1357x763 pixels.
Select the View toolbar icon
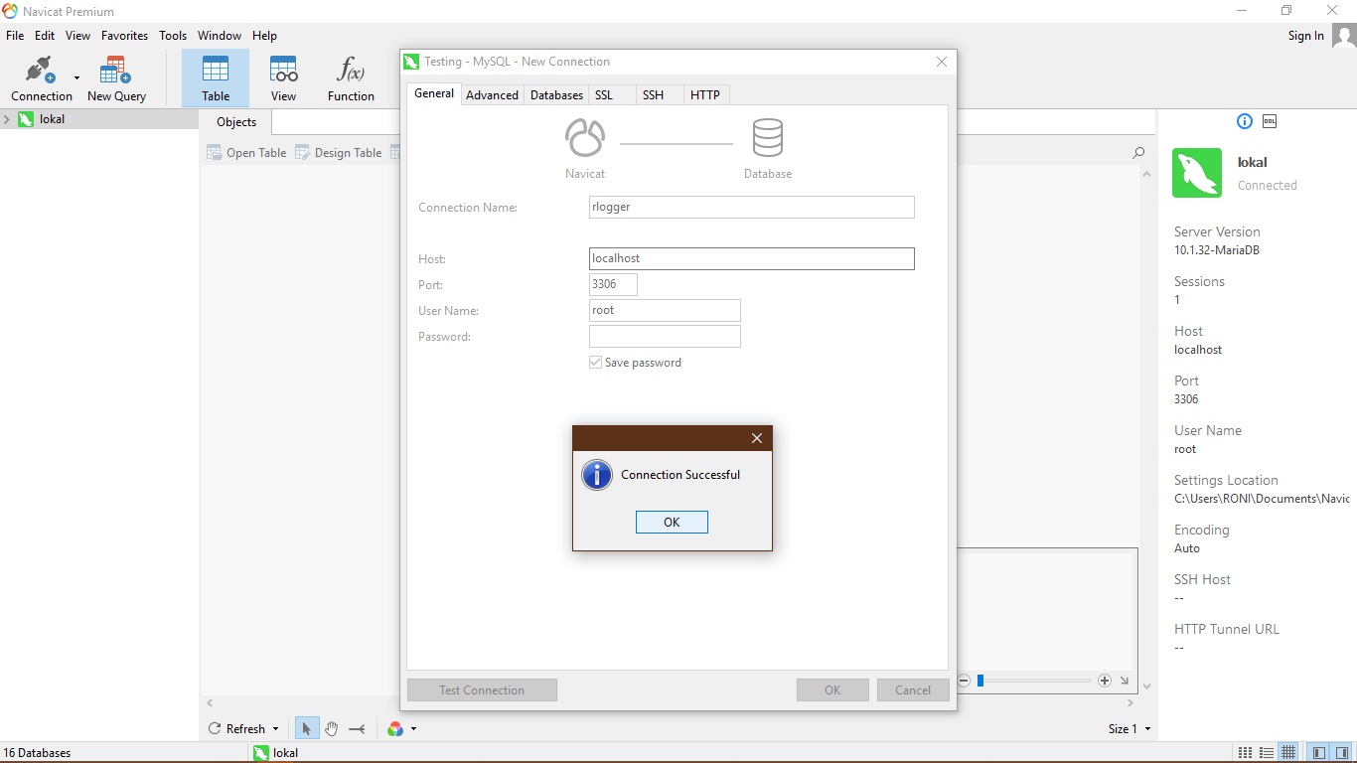[284, 70]
